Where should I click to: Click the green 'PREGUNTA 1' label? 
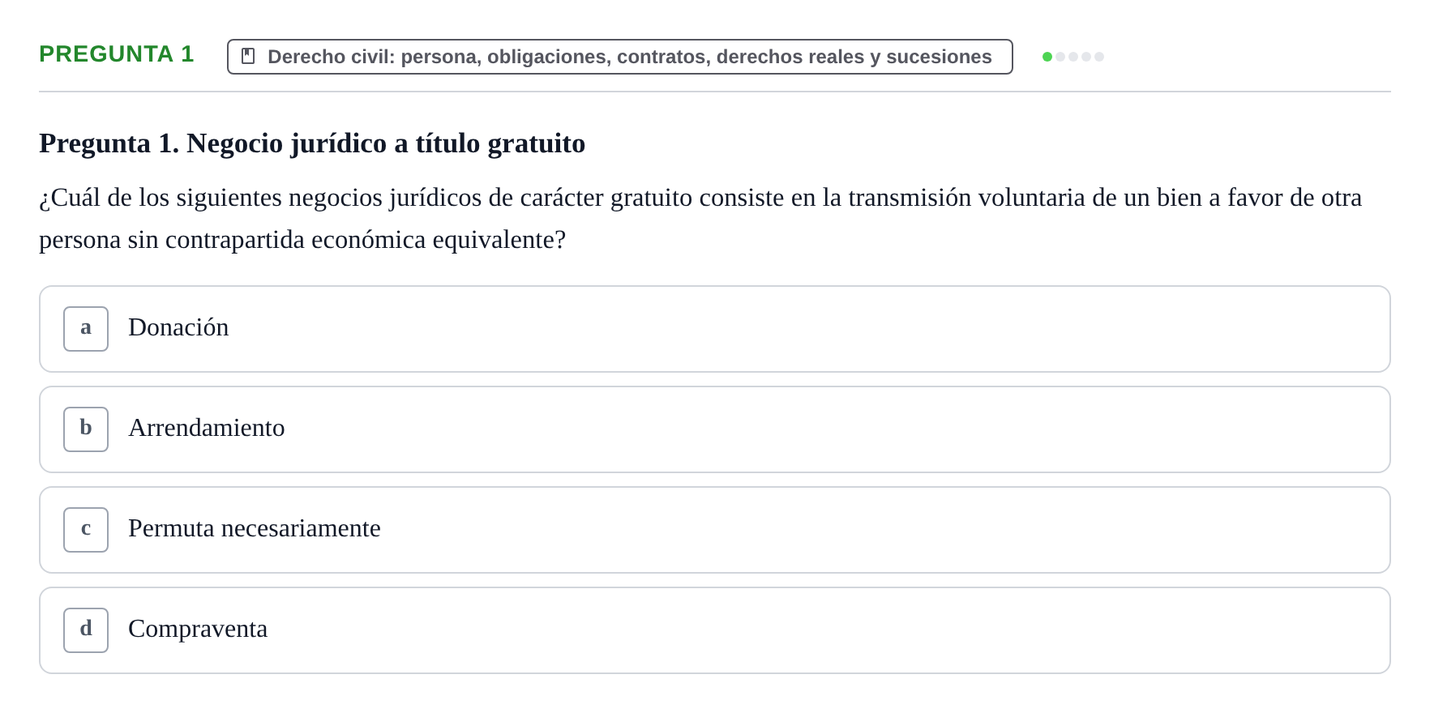117,53
